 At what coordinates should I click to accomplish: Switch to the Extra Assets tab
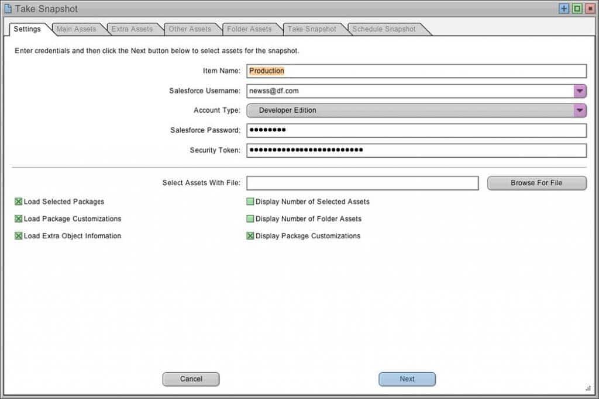click(132, 29)
